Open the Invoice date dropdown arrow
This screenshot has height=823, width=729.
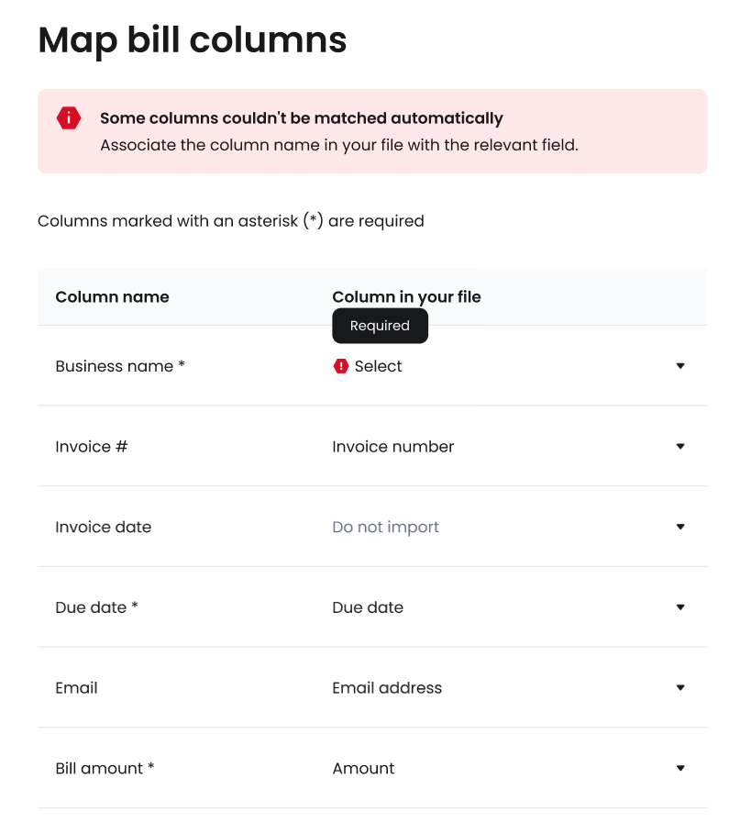click(680, 527)
